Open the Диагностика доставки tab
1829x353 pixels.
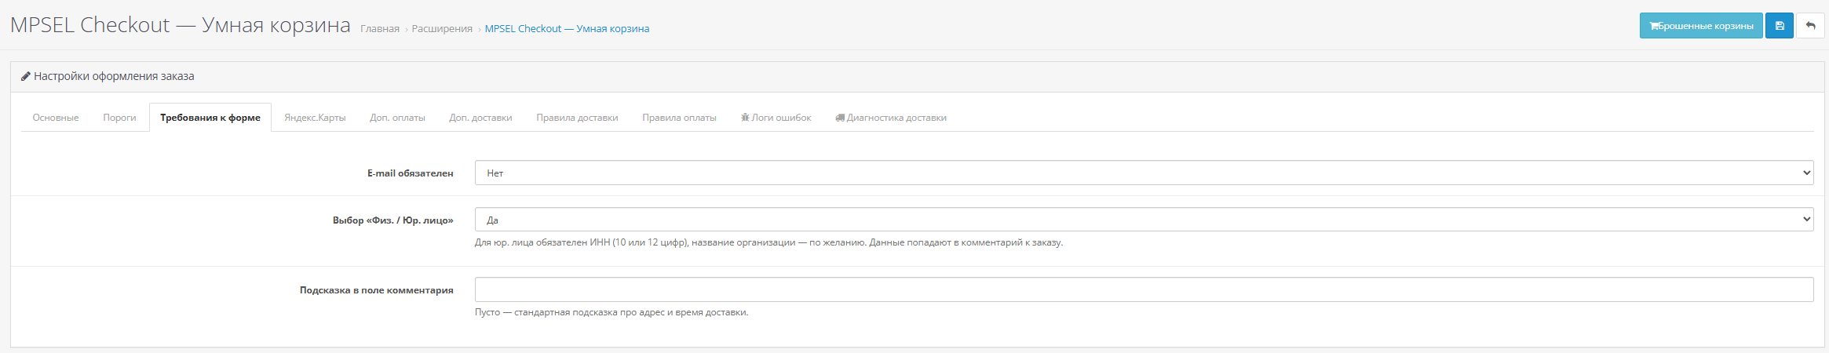[891, 118]
